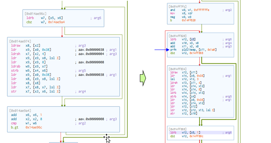The image size is (271, 143).
Task: Select the 'ldr x8, [x8]' instruction
Action: (26, 83)
